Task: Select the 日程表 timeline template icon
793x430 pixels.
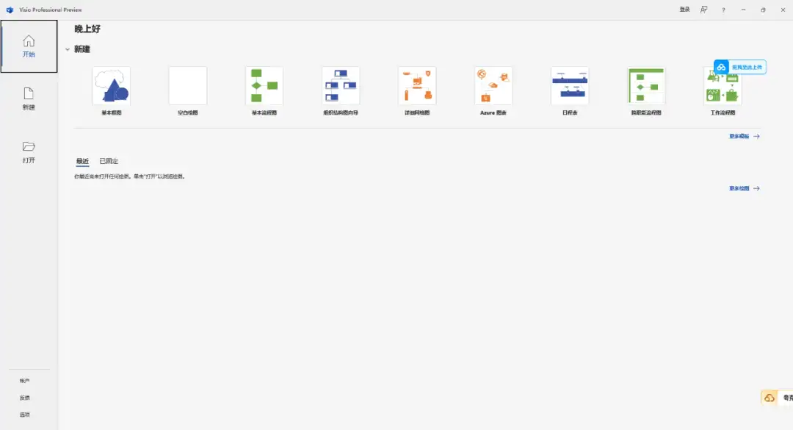Action: tap(570, 86)
